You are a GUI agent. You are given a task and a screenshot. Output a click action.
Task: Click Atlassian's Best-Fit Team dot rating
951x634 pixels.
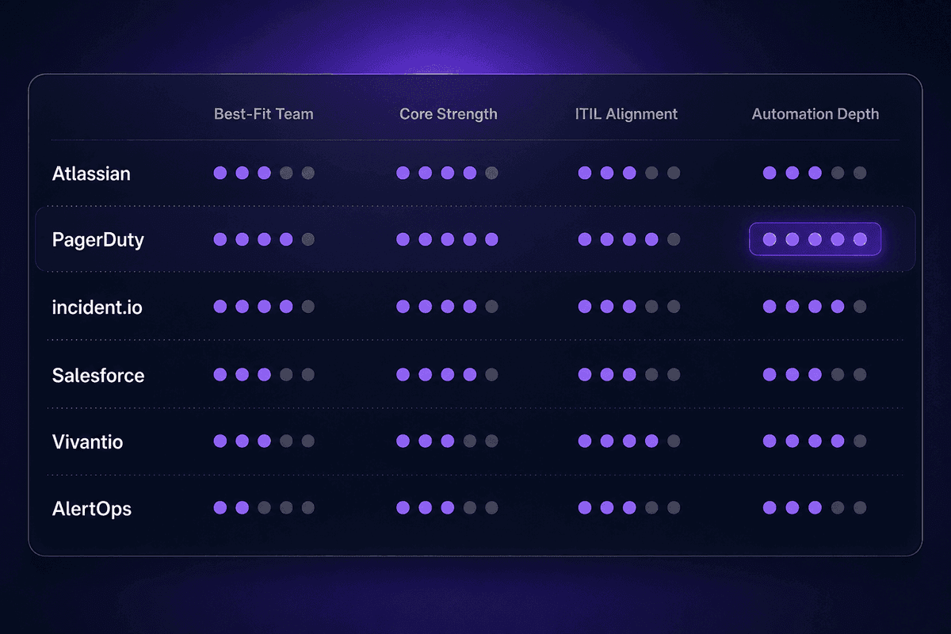[x=264, y=173]
